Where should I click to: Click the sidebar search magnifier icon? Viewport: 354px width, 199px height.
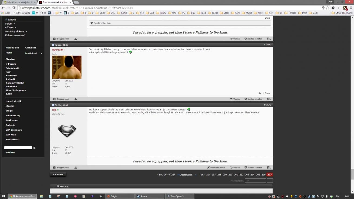(34, 148)
